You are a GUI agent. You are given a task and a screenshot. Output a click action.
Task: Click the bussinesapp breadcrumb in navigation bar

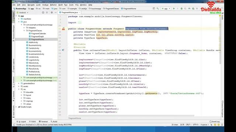click(x=95, y=9)
